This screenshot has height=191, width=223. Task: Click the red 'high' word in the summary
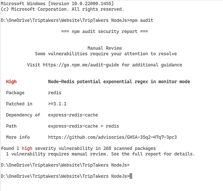pos(27,148)
